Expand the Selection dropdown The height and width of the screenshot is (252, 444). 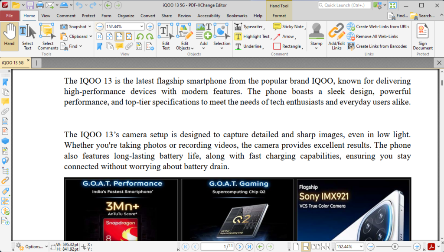click(222, 48)
